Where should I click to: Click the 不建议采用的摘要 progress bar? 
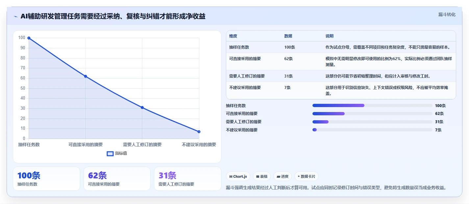point(372,130)
